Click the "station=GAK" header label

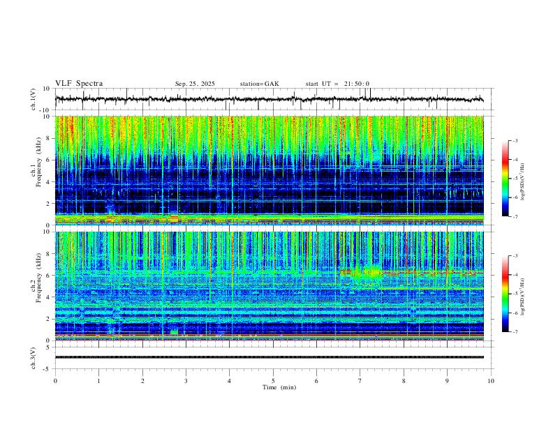coord(259,84)
